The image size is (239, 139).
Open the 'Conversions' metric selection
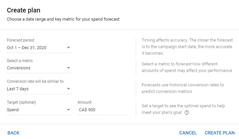pyautogui.click(x=19, y=68)
